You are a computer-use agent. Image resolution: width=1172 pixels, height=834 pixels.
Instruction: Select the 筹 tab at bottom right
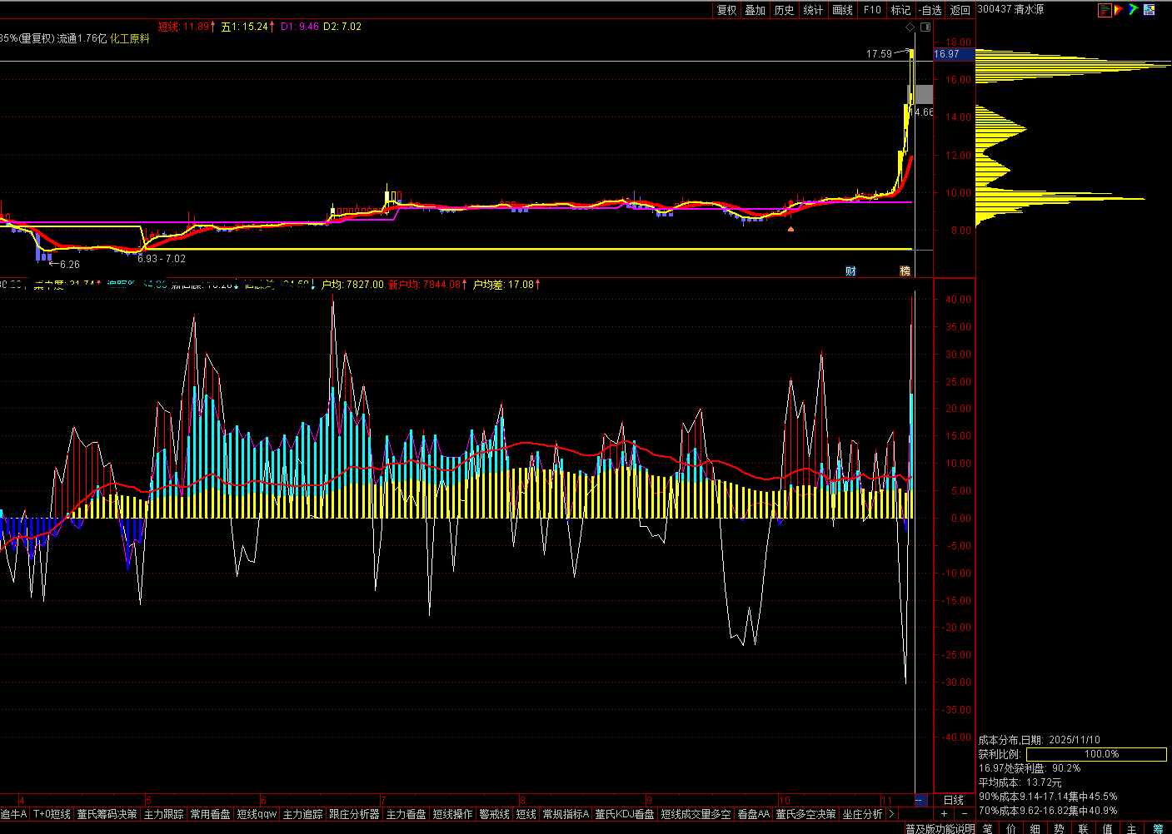coord(1158,828)
